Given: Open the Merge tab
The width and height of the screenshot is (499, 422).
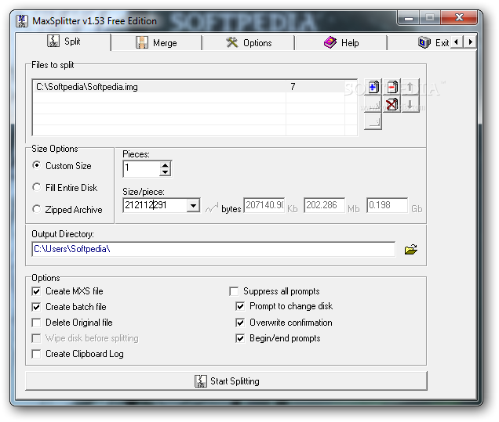Looking at the screenshot, I should click(156, 43).
